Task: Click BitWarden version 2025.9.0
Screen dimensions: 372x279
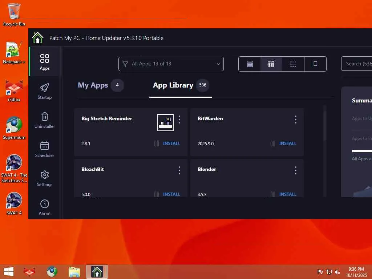Action: [206, 143]
